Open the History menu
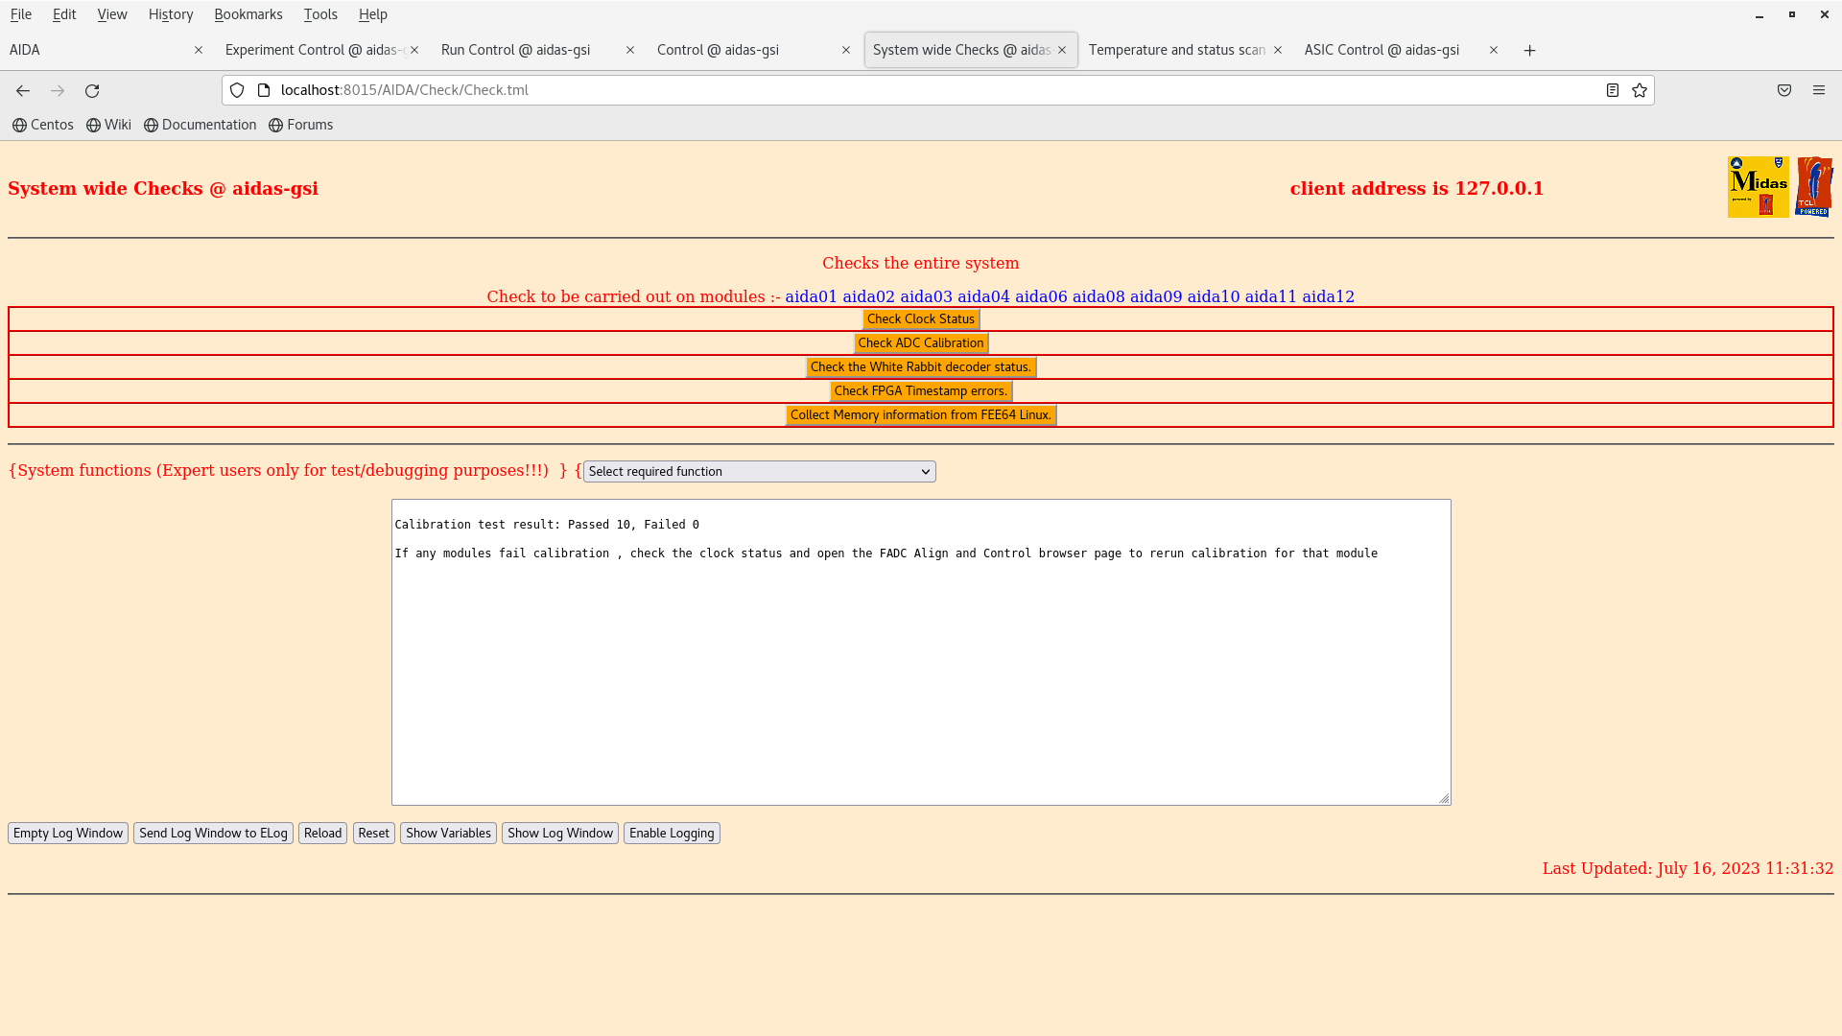The width and height of the screenshot is (1842, 1036). click(x=171, y=14)
